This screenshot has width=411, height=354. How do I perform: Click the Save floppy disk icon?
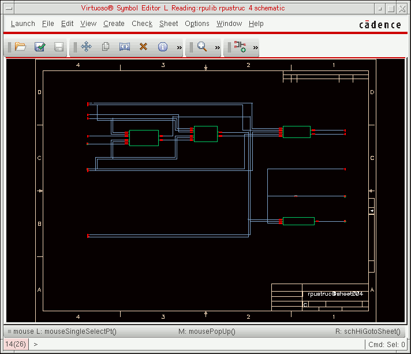coord(59,47)
